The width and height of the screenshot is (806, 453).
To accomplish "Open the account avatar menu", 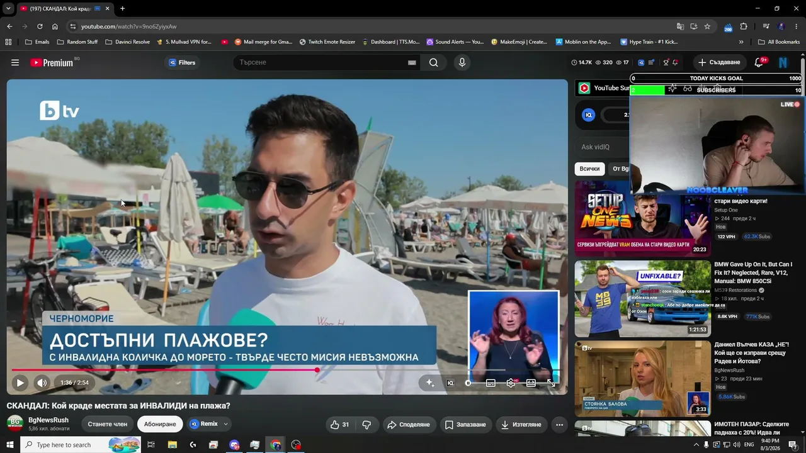I will pos(783,62).
